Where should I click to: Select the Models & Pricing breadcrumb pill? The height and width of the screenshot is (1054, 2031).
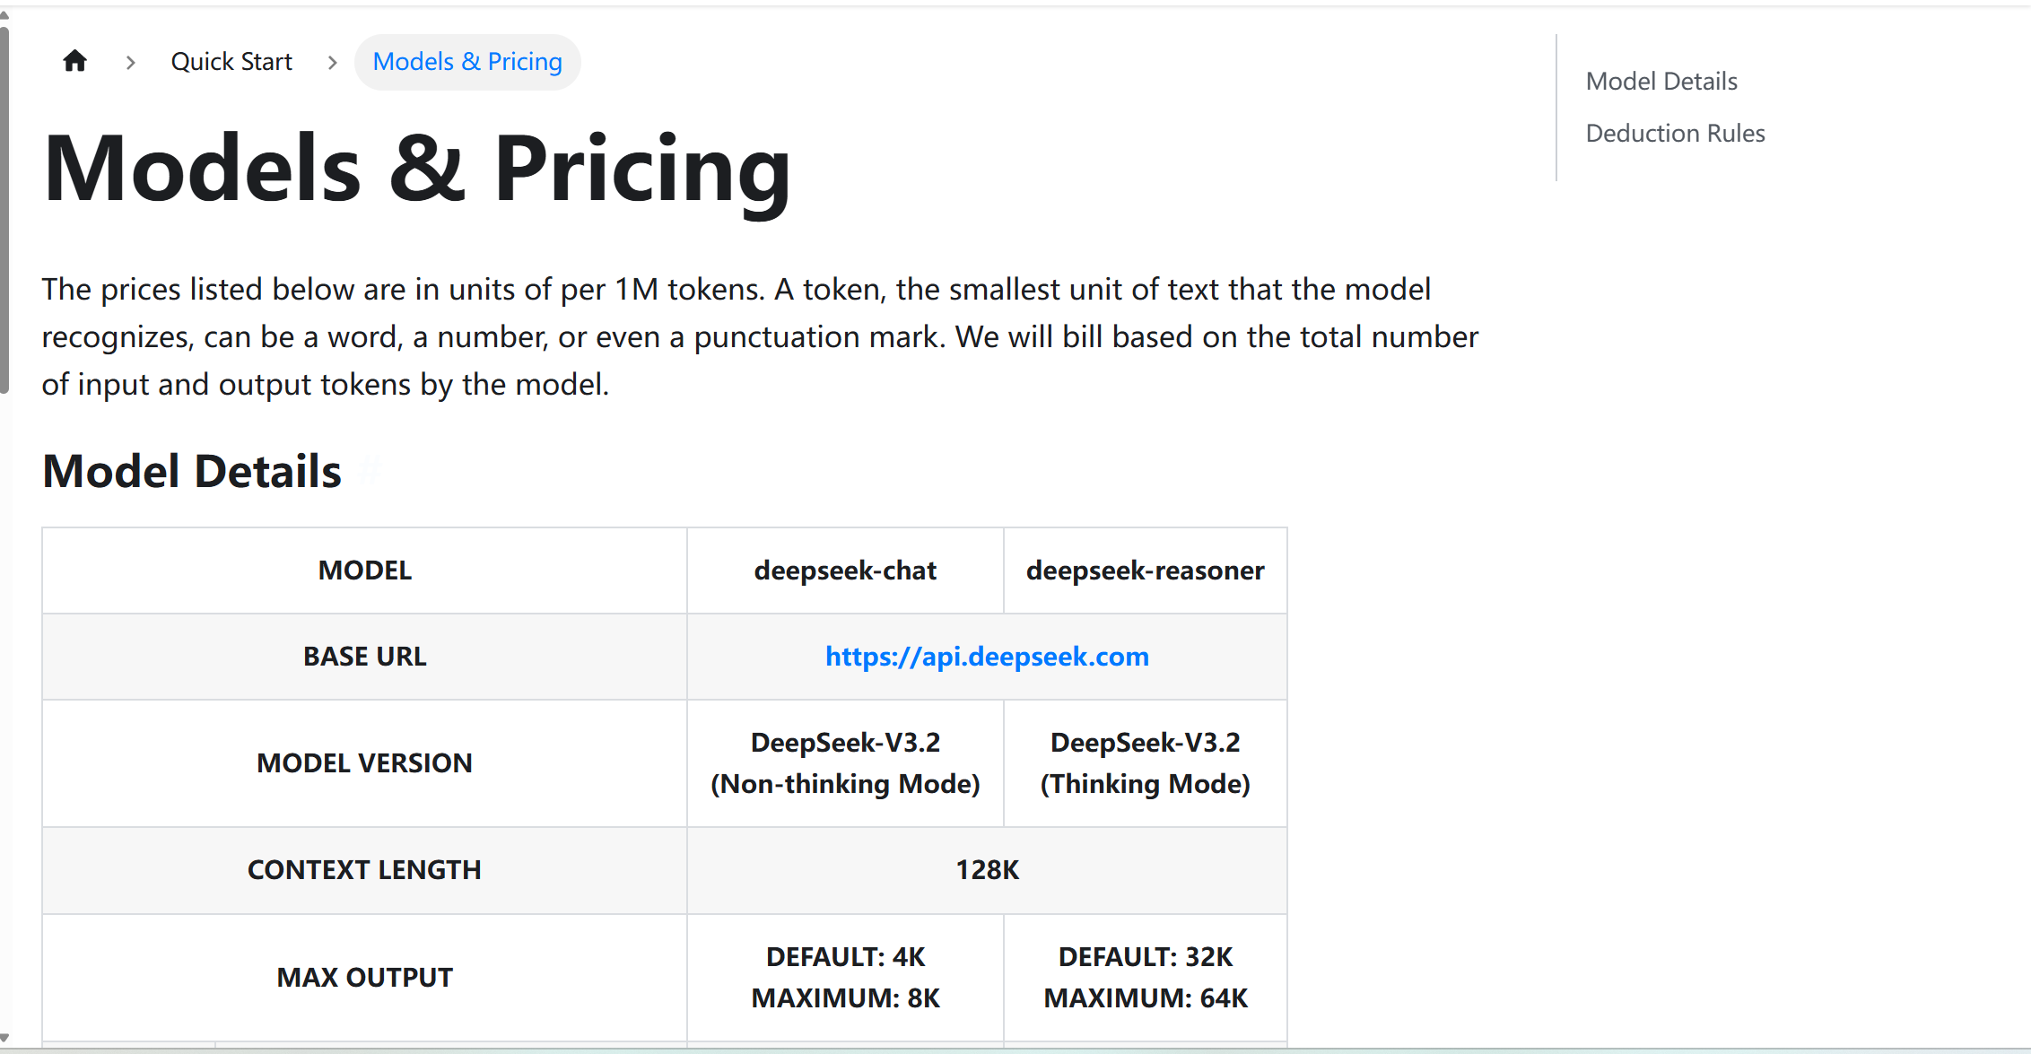[467, 62]
